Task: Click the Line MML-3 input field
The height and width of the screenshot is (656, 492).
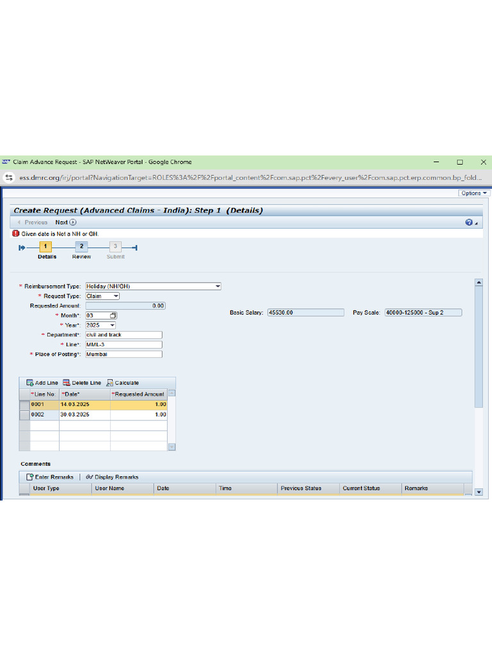Action: pyautogui.click(x=124, y=345)
